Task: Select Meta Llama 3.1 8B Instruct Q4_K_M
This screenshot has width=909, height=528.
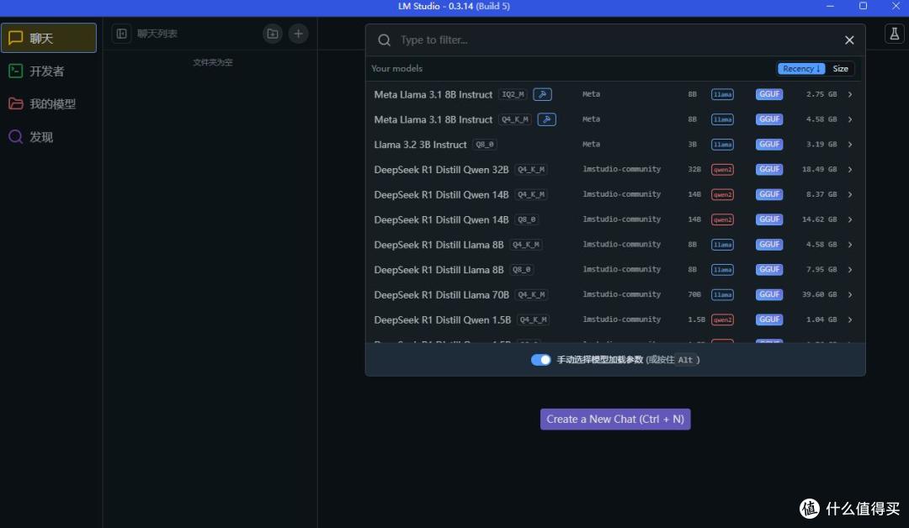Action: [x=615, y=119]
